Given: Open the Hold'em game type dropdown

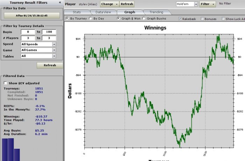Looking at the screenshot, I should tap(187, 4).
